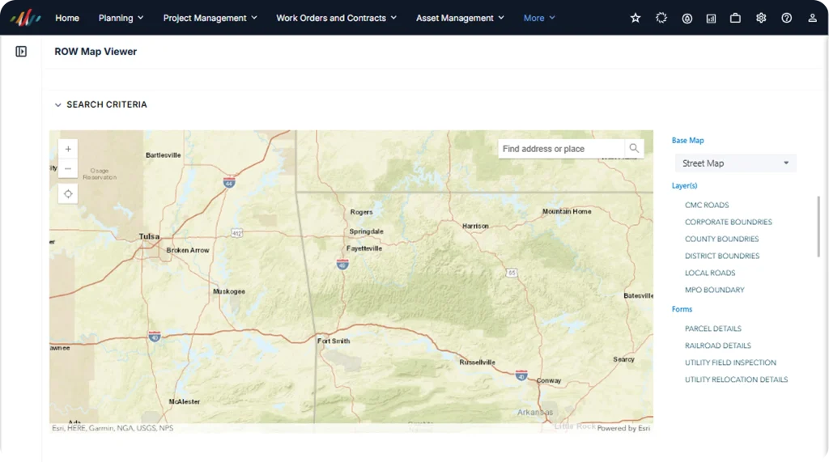Open the user profile icon

pyautogui.click(x=812, y=18)
